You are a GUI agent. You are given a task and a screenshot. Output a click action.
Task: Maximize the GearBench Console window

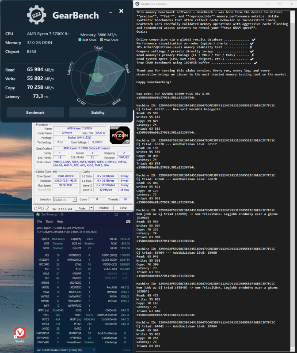[x=280, y=4]
